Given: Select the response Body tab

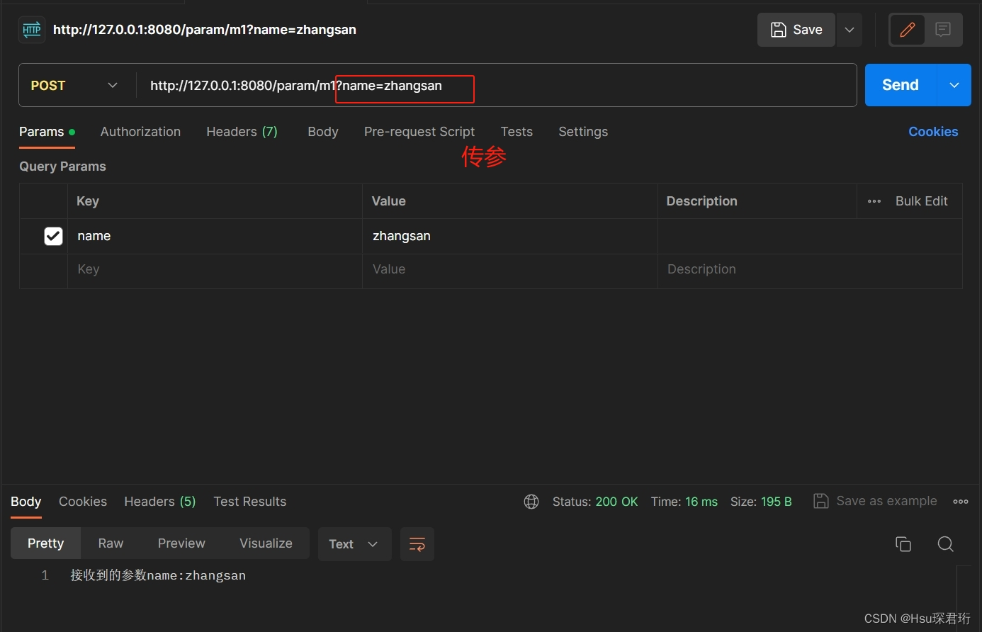Looking at the screenshot, I should pos(26,502).
